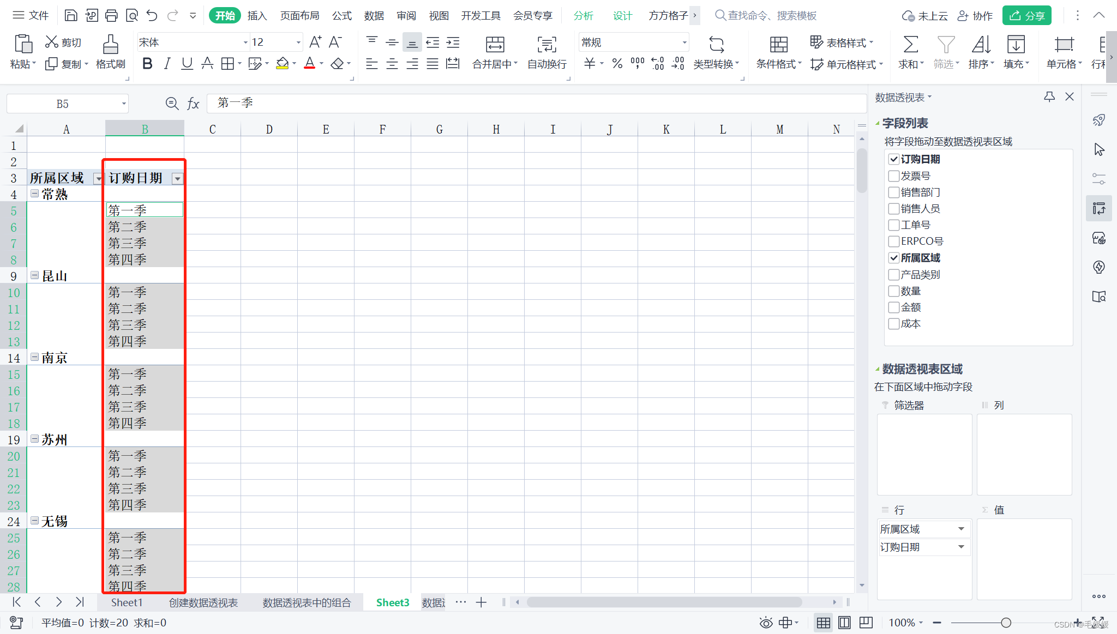Viewport: 1117px width, 634px height.
Task: Click the 分享 share button
Action: click(x=1026, y=16)
